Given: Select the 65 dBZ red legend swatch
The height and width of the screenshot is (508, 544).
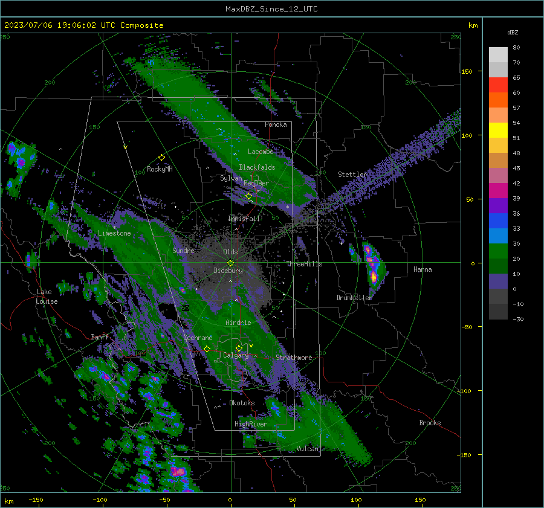Looking at the screenshot, I should click(x=498, y=85).
